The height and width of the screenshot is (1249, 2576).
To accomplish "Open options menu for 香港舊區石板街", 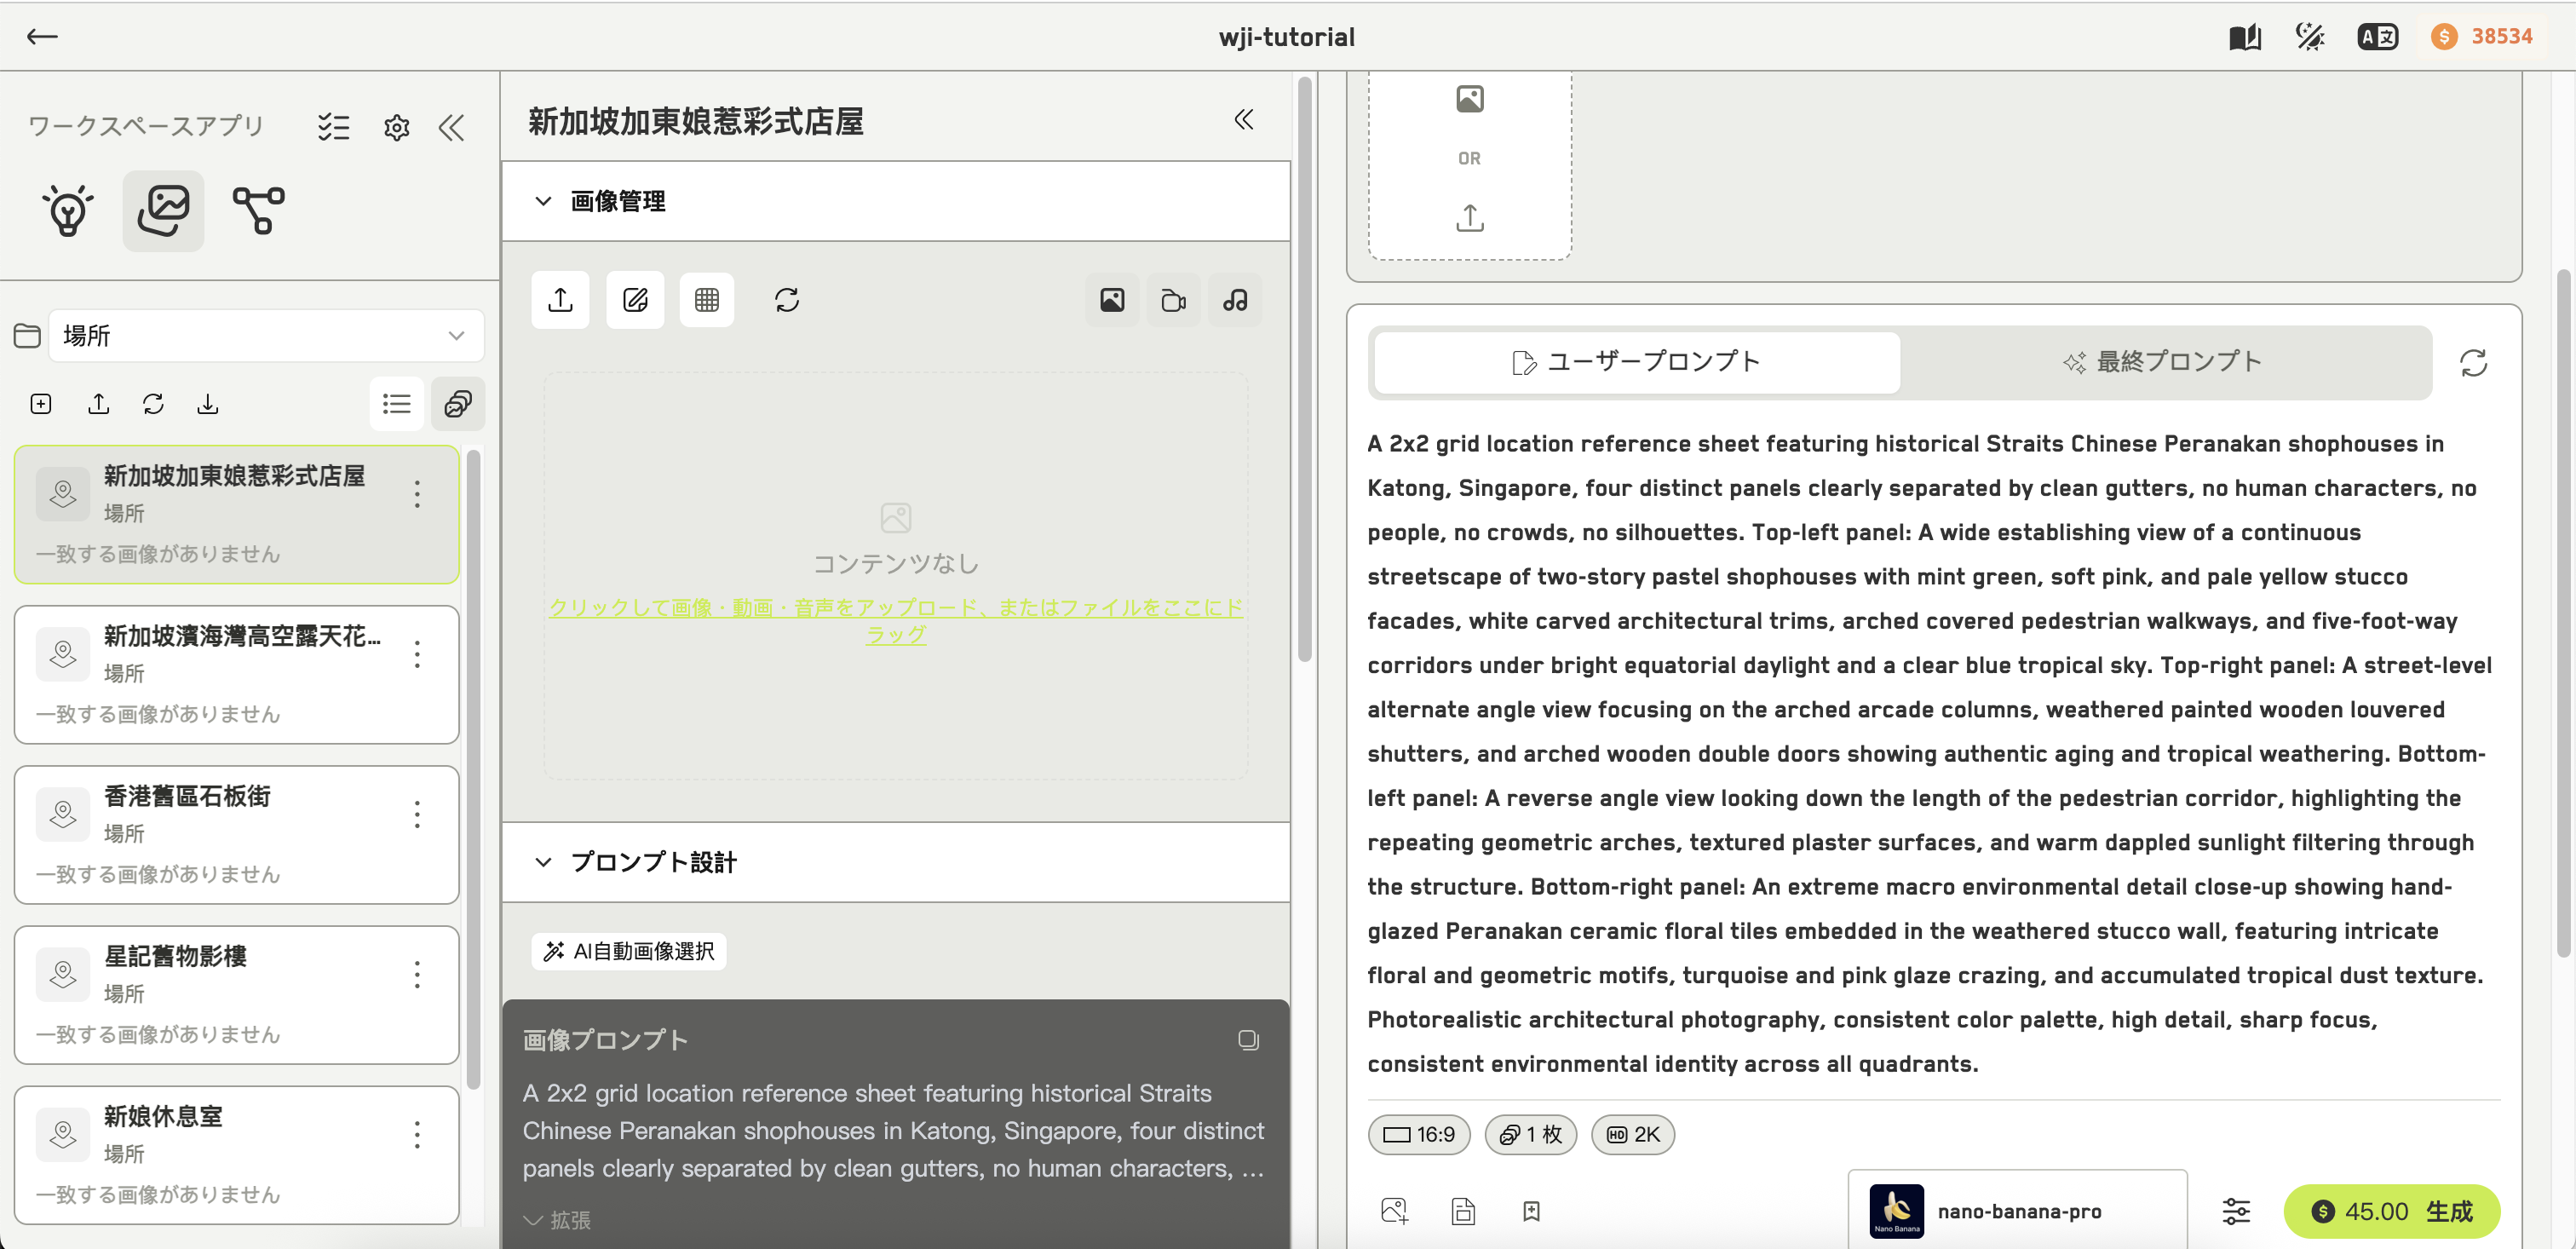I will pyautogui.click(x=417, y=814).
